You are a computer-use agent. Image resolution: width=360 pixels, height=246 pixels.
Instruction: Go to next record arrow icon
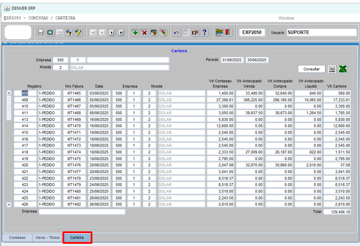(x=112, y=33)
